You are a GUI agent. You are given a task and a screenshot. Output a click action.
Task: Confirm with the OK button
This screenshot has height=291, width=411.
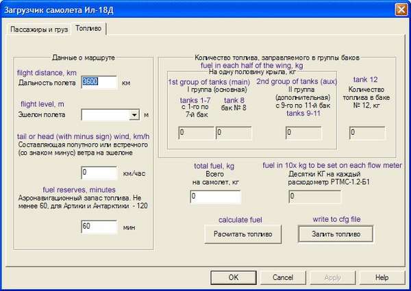(234, 277)
